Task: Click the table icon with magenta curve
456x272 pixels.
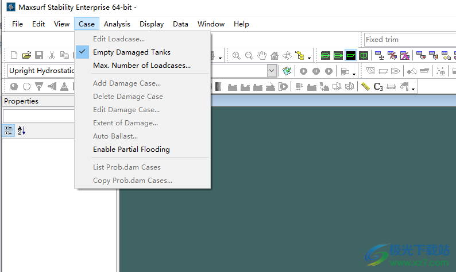Action: [405, 55]
